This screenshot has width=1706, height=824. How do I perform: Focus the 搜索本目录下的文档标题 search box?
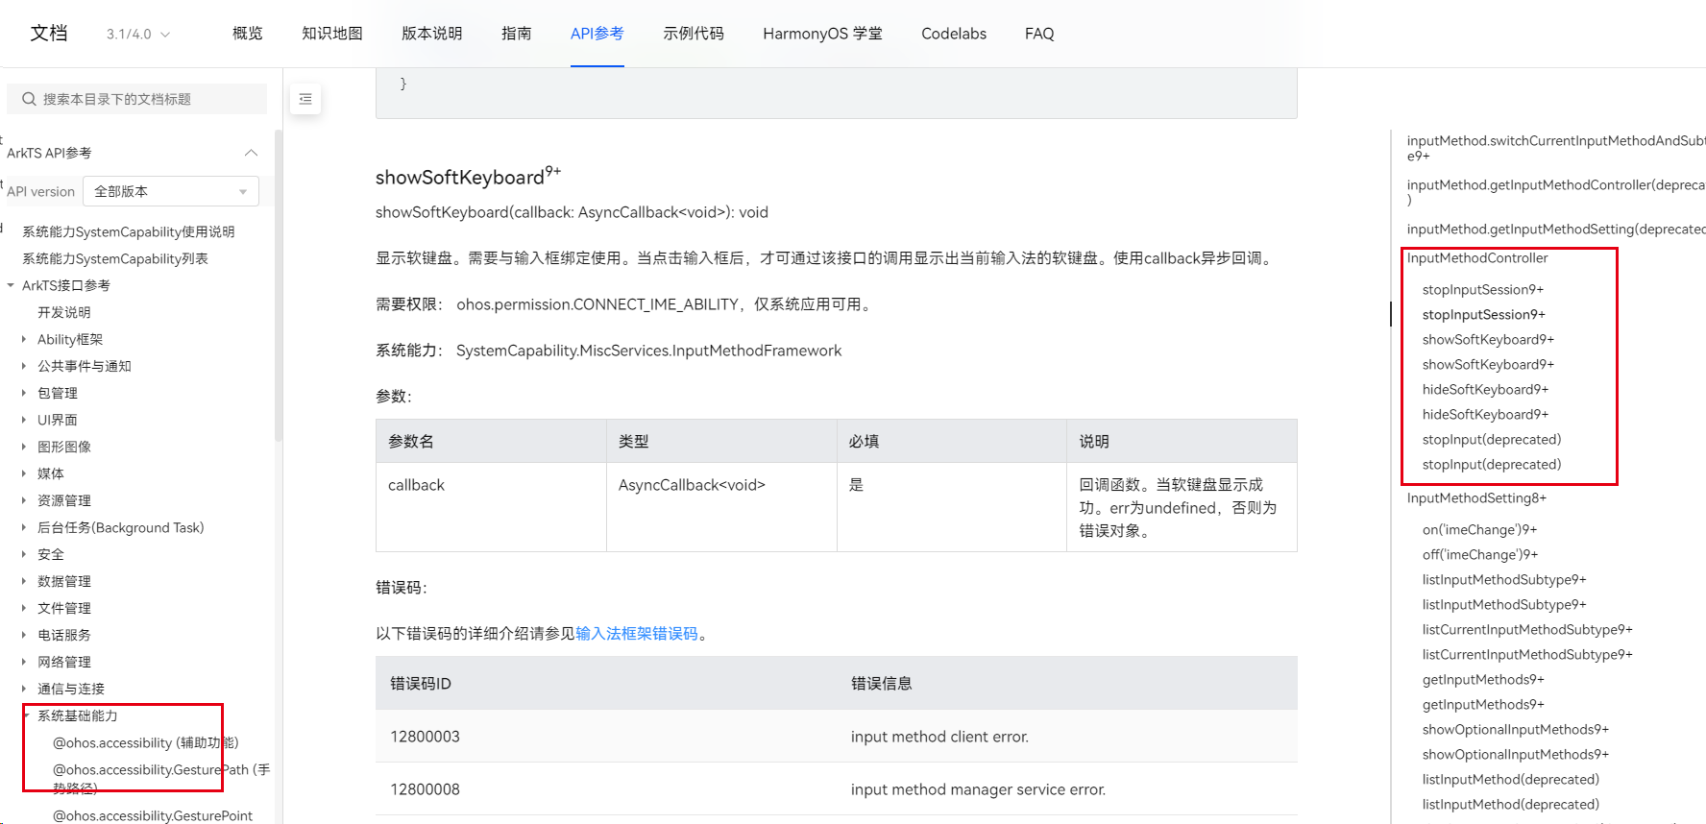tap(136, 99)
